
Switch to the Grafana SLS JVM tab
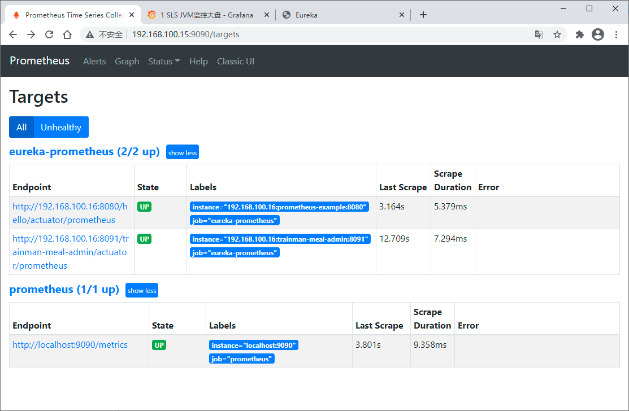pyautogui.click(x=207, y=15)
